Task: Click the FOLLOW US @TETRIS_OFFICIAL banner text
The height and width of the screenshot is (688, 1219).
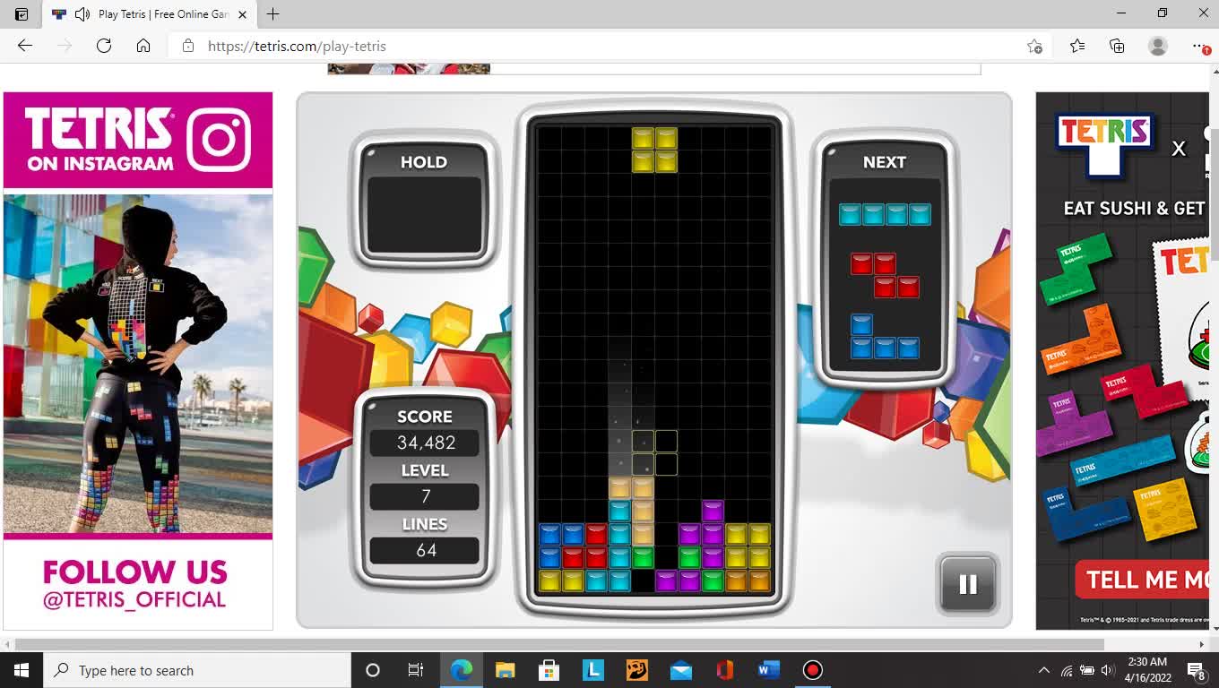Action: [135, 584]
